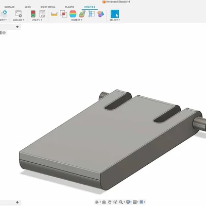
Task: Run the Interference check tool
Action: [x=63, y=14]
